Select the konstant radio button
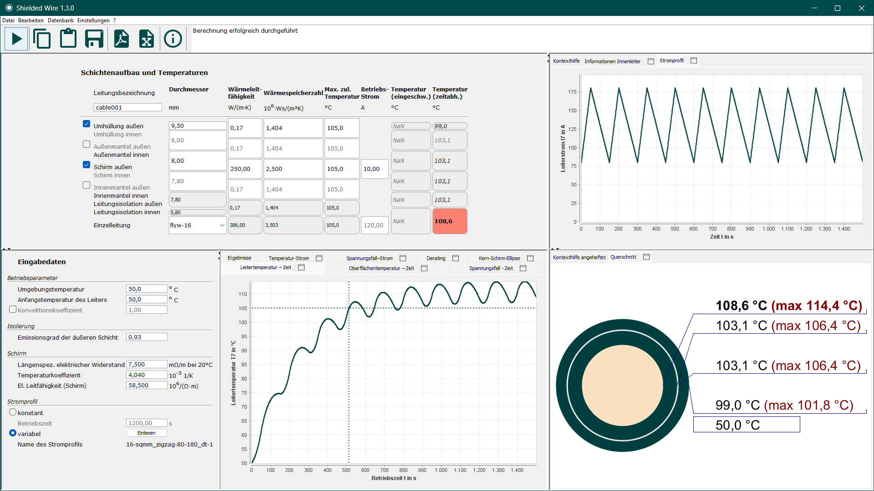This screenshot has height=491, width=874. [x=13, y=412]
